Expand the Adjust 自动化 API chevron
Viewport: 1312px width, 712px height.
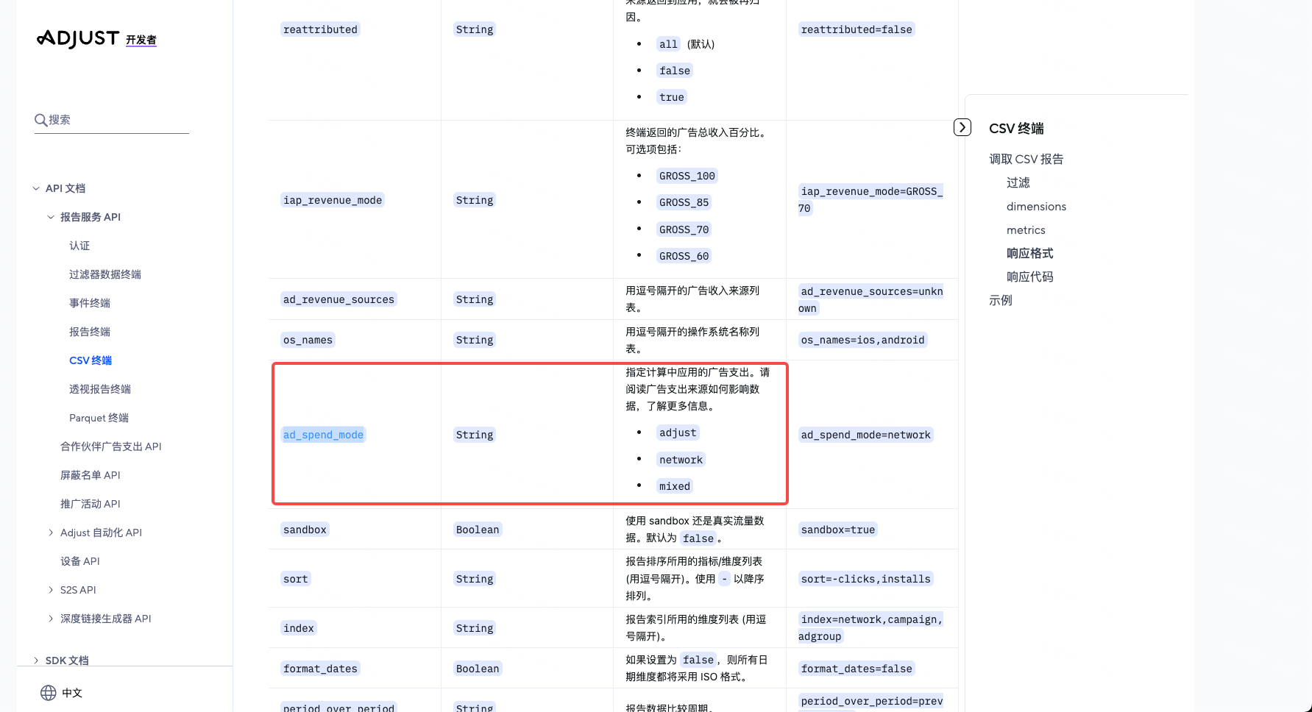tap(51, 533)
